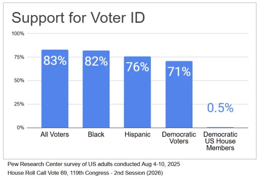The height and width of the screenshot is (182, 260).
Task: Select the "Black" category axis label
Action: tap(96, 135)
